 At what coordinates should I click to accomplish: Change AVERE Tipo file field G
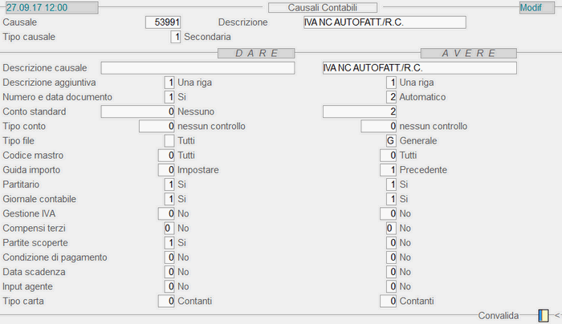click(x=390, y=140)
